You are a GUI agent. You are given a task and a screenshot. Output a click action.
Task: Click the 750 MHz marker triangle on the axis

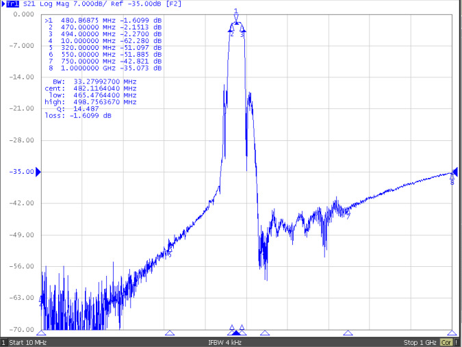coord(348,333)
